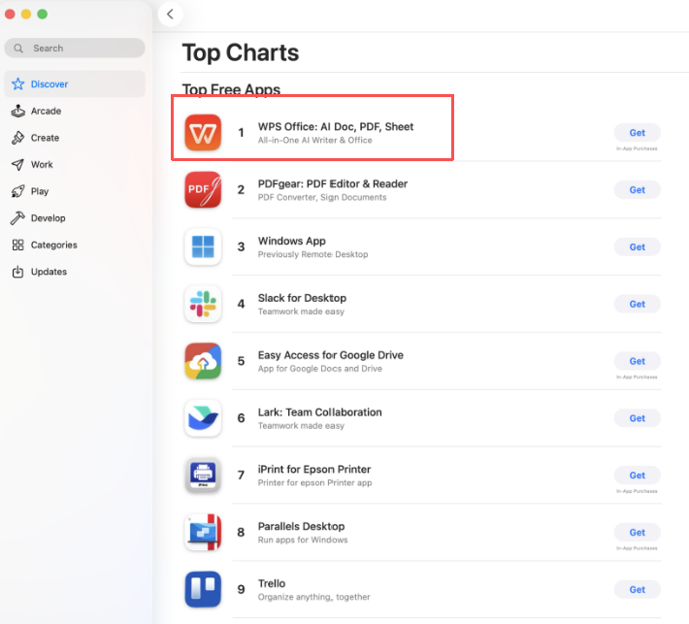
Task: Go back using the chevron button
Action: click(171, 14)
